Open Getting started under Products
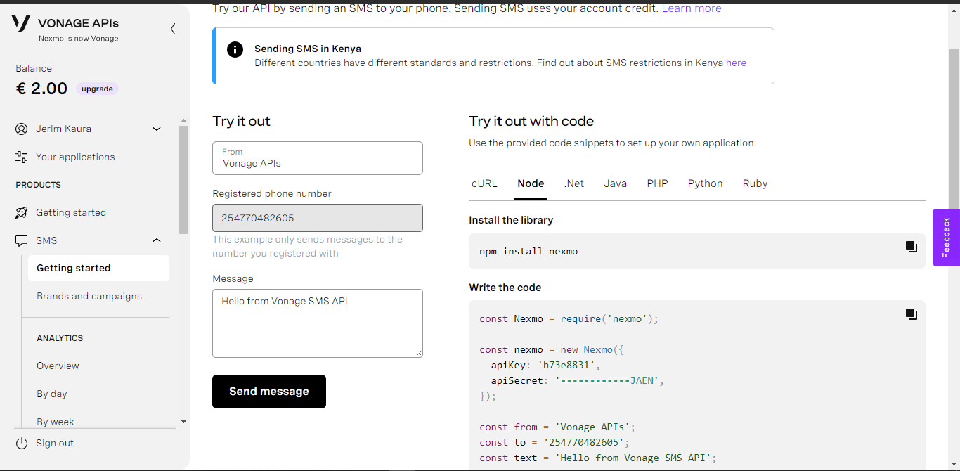 (x=71, y=213)
